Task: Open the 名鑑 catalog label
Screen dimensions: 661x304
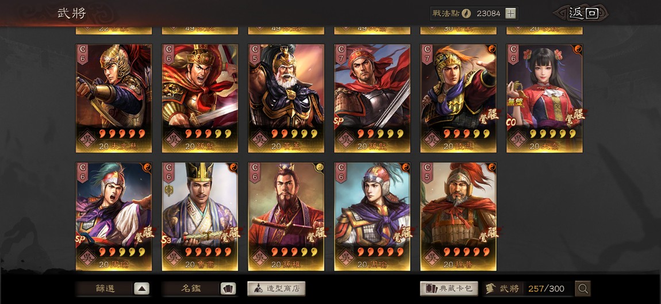Action: point(191,289)
